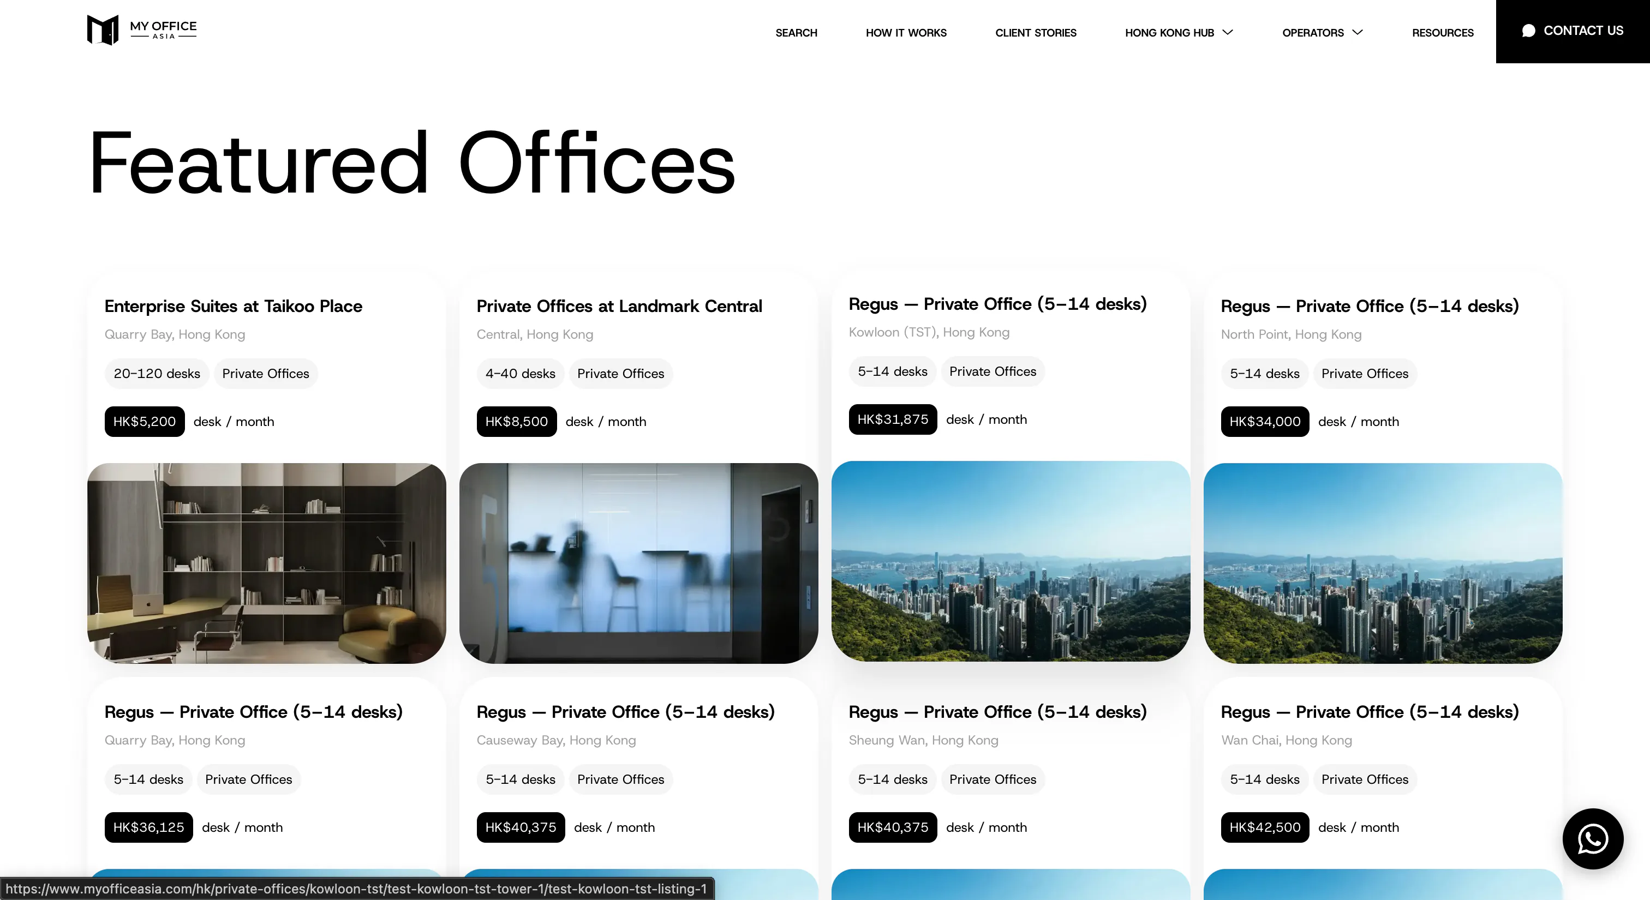
Task: Click the Wan Chai, Hong Kong location text
Action: pos(1286,740)
